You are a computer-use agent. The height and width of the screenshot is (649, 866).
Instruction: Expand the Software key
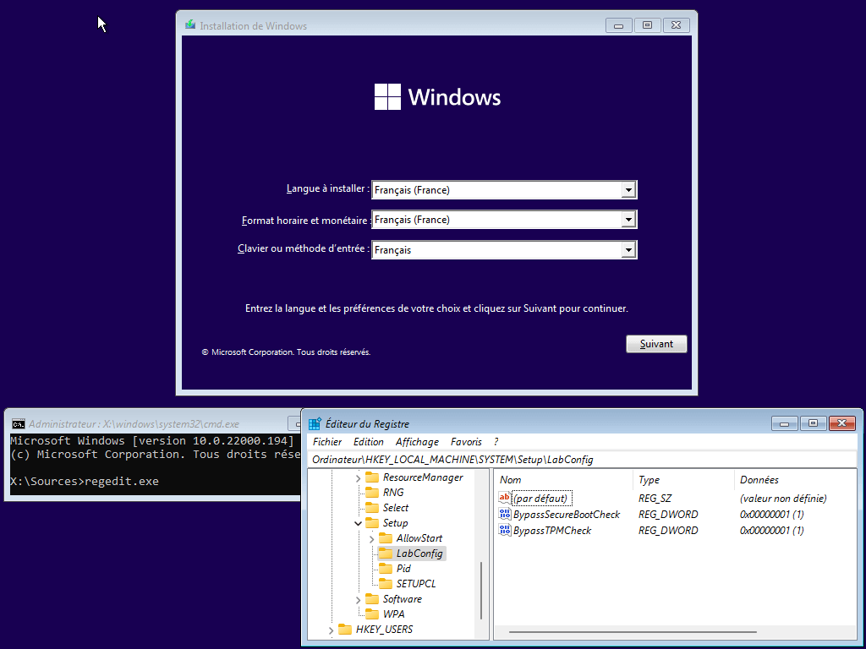coord(358,599)
